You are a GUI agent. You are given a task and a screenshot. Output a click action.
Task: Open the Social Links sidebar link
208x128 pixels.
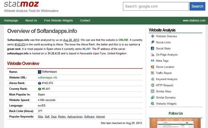pos(163,42)
